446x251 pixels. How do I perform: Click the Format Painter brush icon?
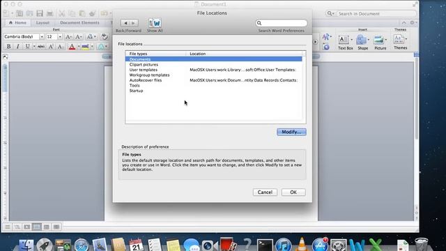[92, 13]
